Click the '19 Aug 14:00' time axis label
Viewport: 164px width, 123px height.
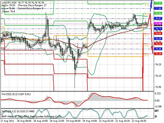(90, 121)
